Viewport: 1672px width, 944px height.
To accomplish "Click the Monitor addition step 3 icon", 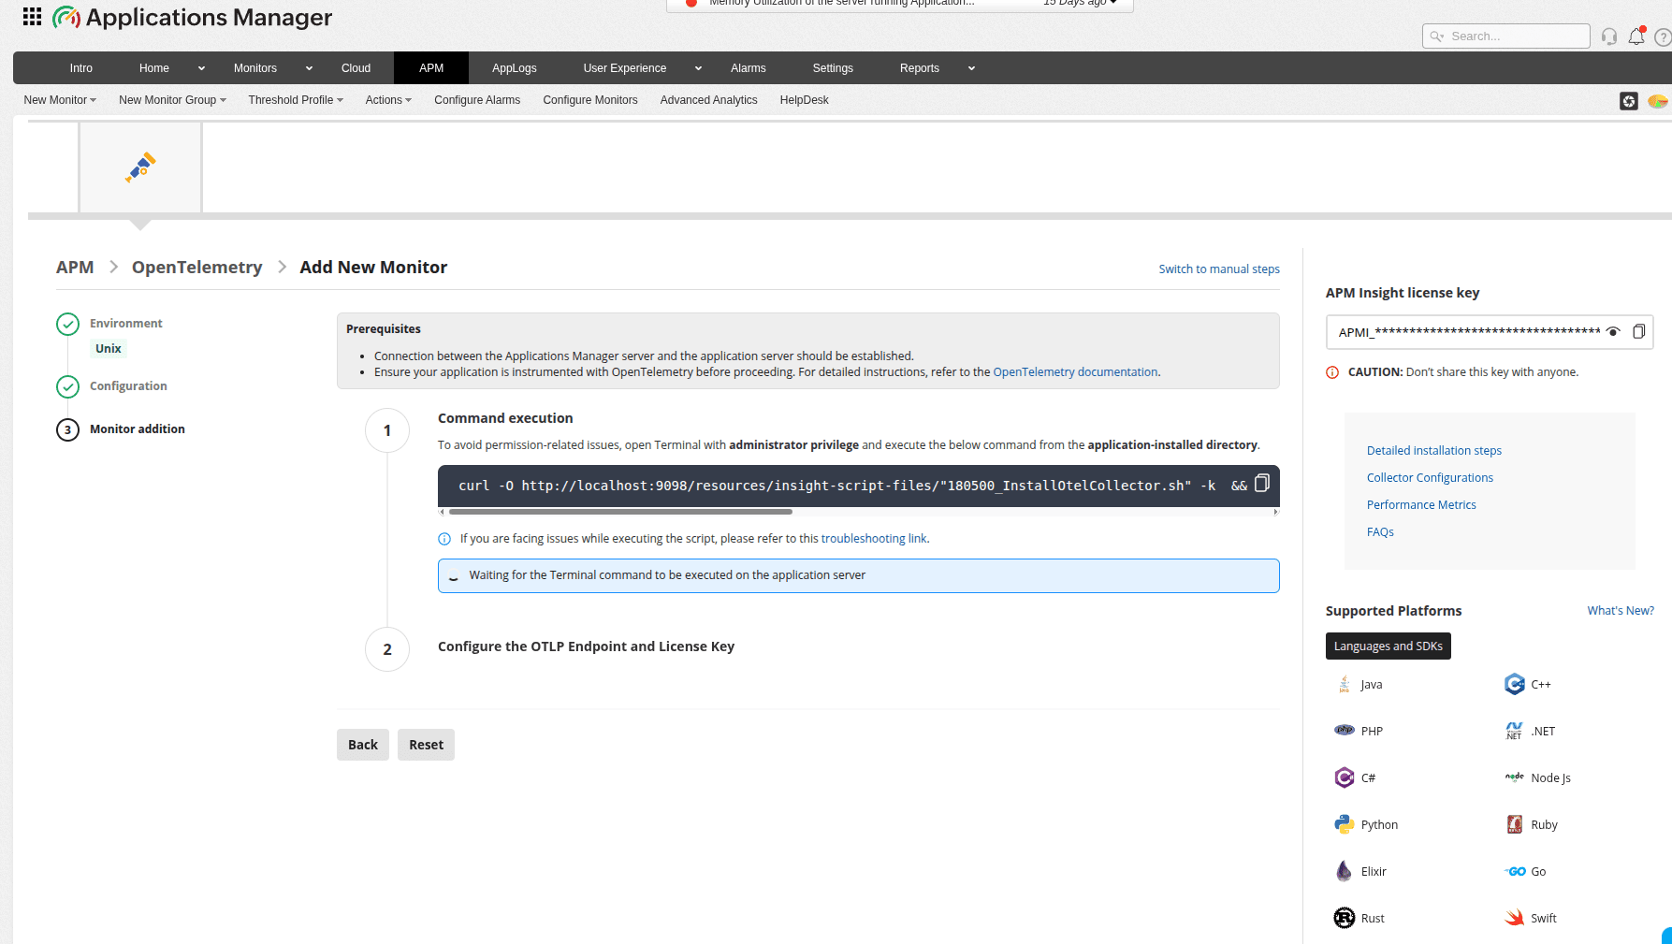I will click(67, 429).
